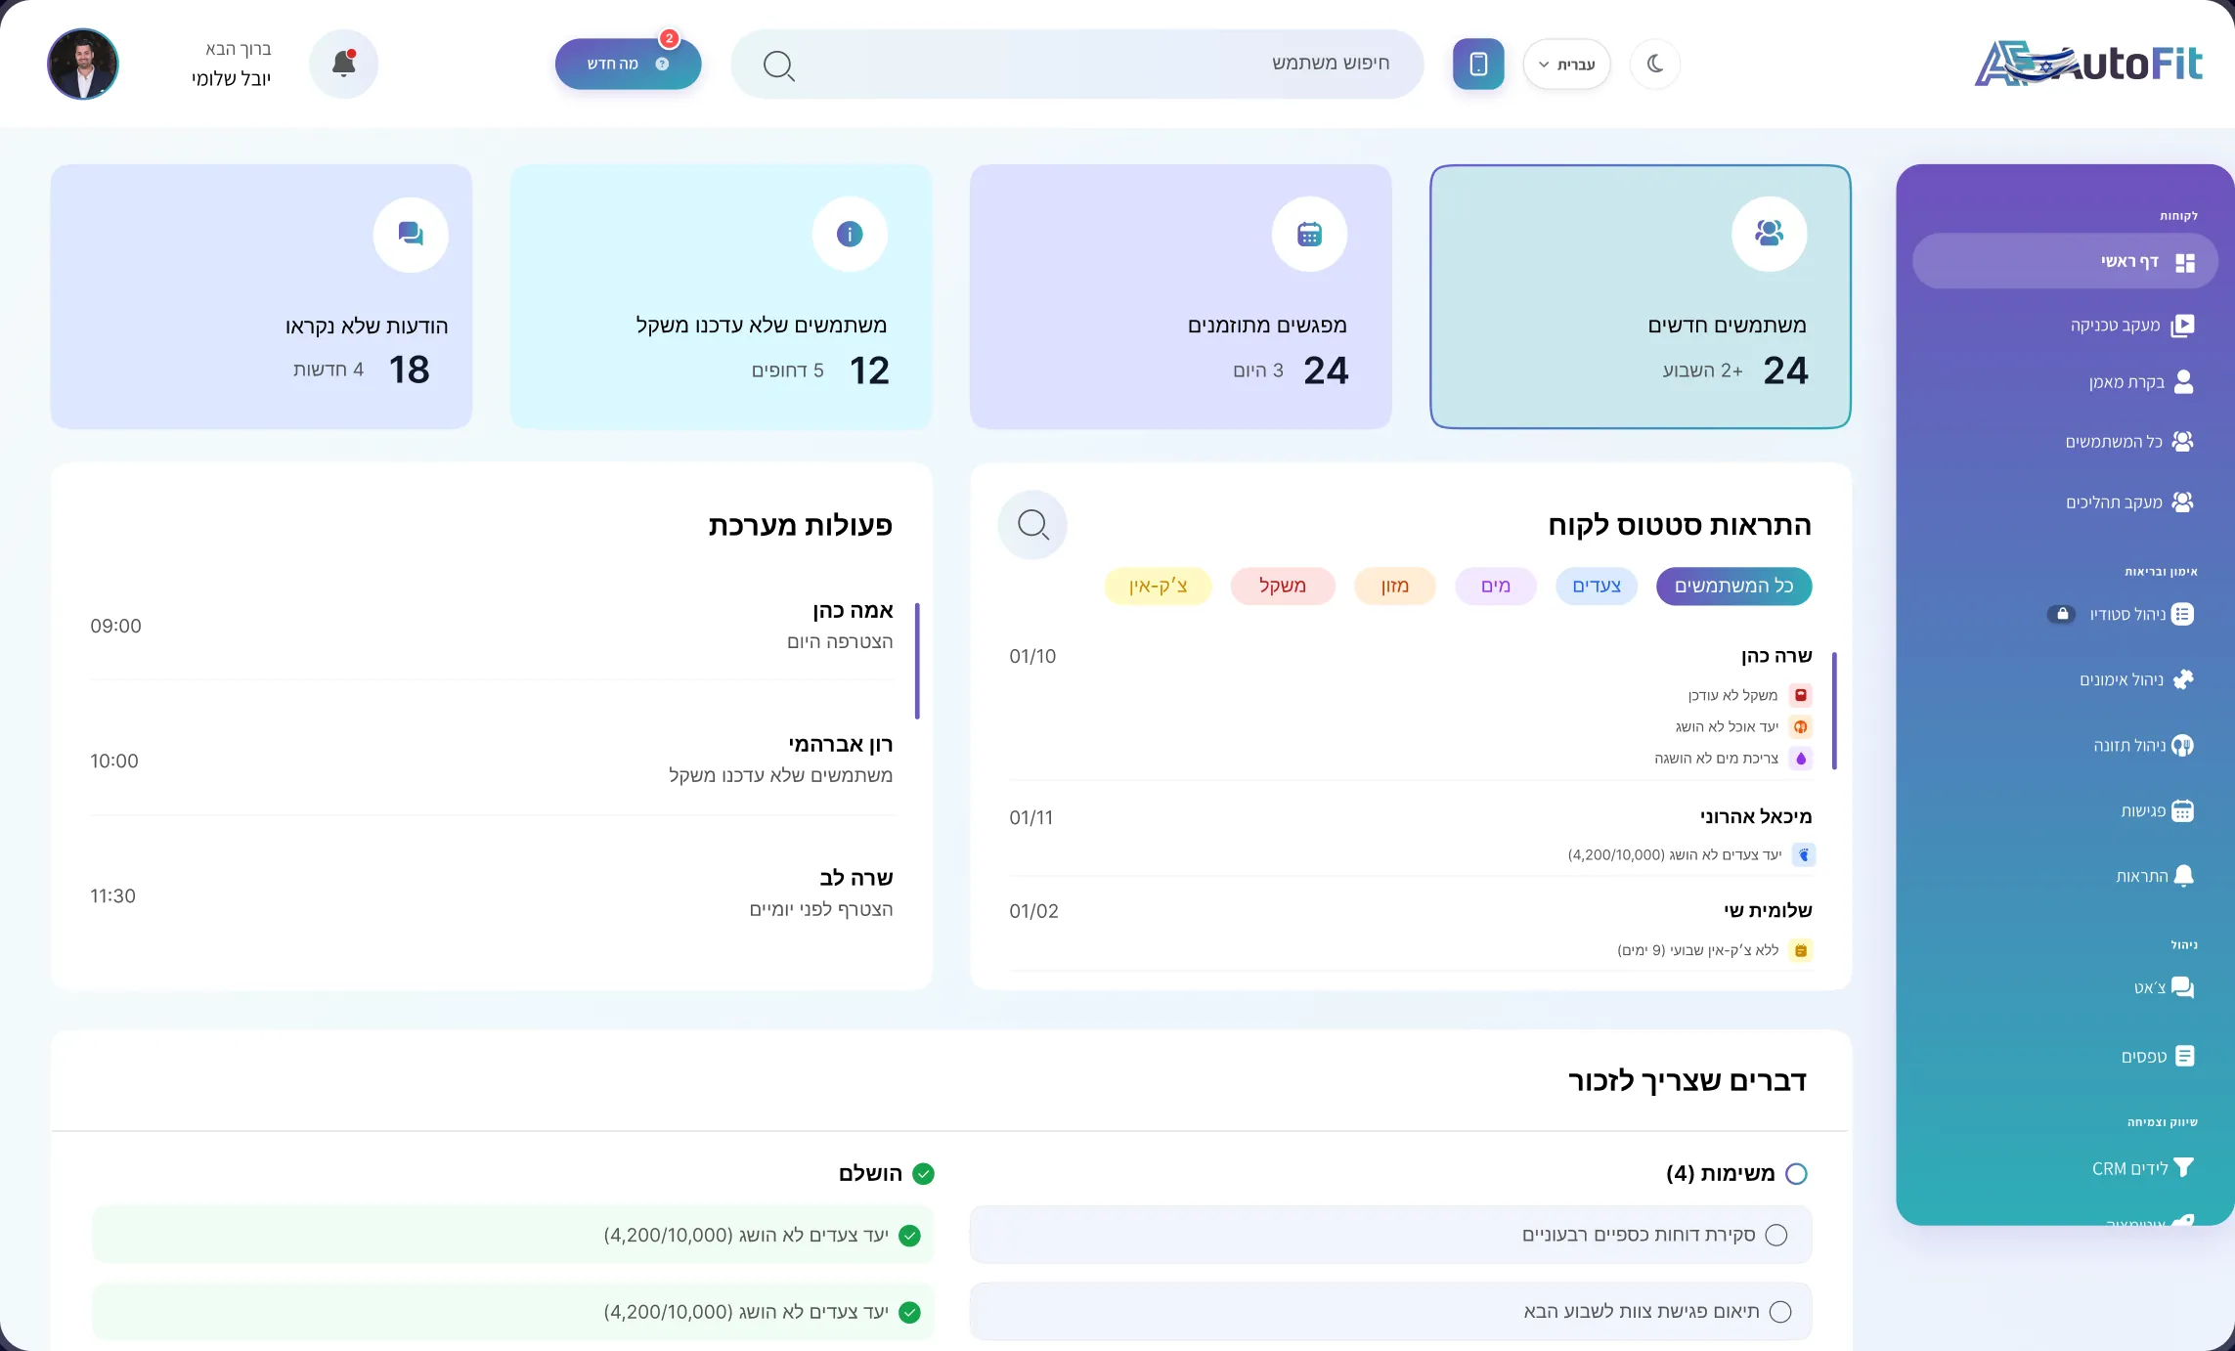The image size is (2235, 1351).
Task: Toggle the משימות (4) header circle
Action: click(x=1796, y=1173)
